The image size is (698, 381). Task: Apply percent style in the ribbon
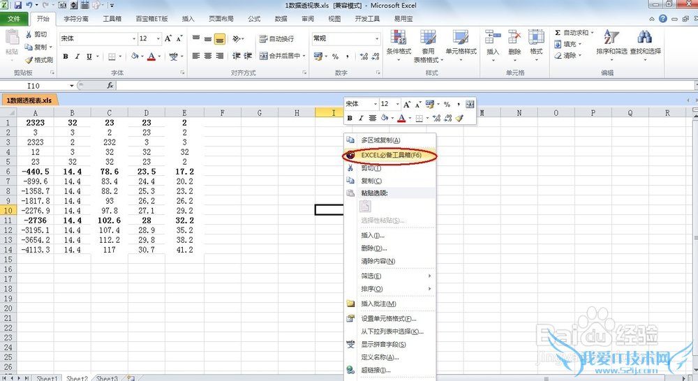[x=335, y=56]
